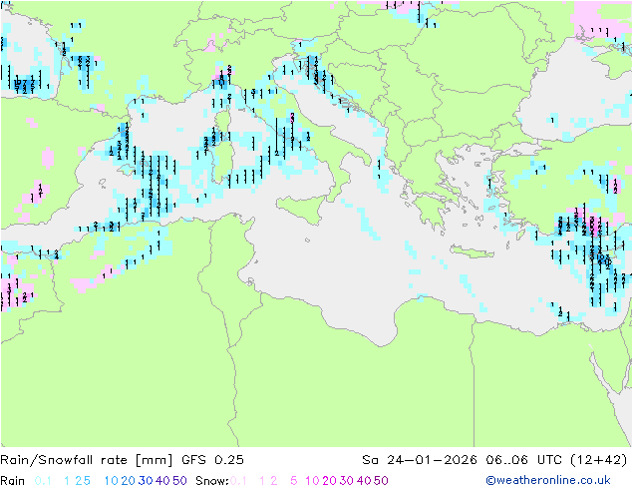
Task: Open the weatheronline.co.uk copyright link
Action: click(x=548, y=481)
